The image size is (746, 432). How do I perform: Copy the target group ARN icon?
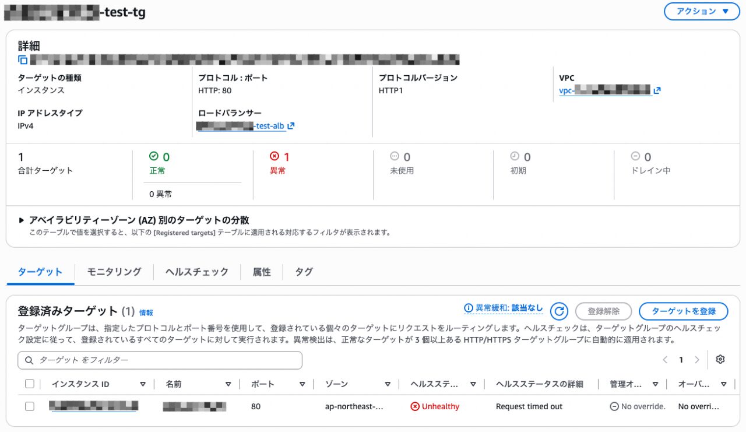click(23, 59)
